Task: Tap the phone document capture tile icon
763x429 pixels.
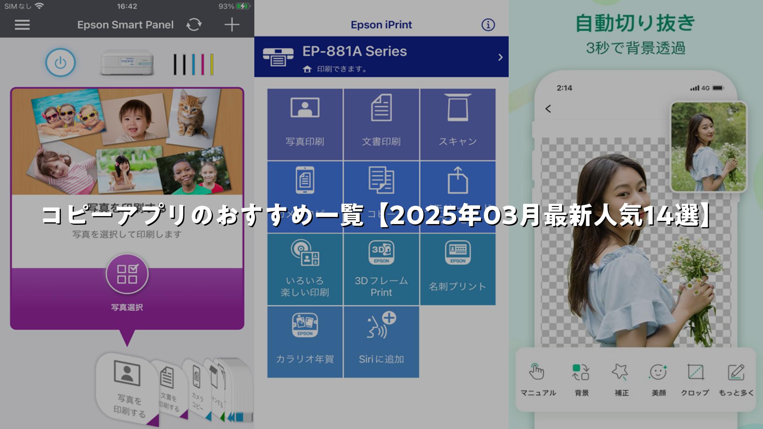Action: pos(305,180)
